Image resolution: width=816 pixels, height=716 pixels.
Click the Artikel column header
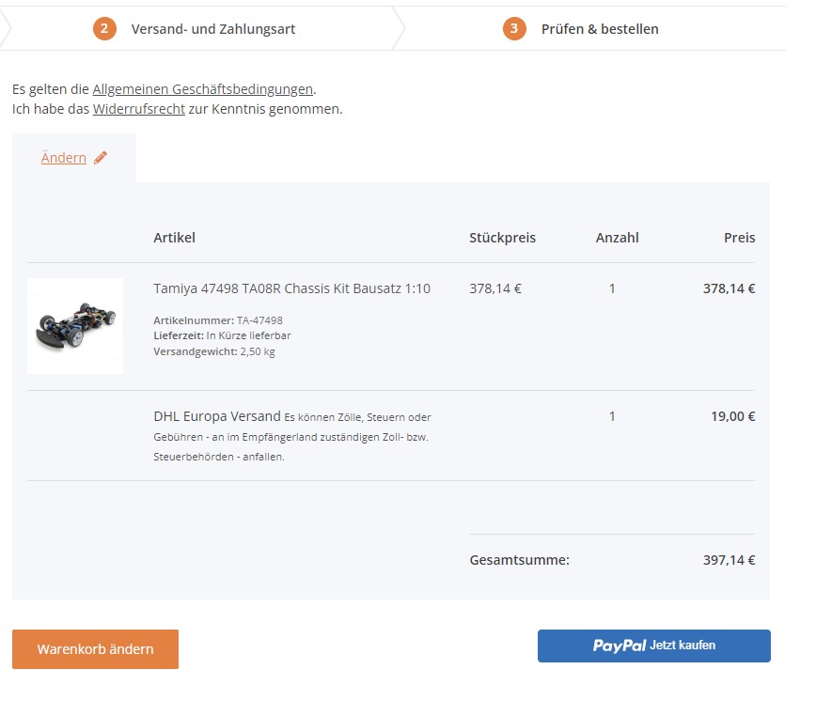click(174, 238)
